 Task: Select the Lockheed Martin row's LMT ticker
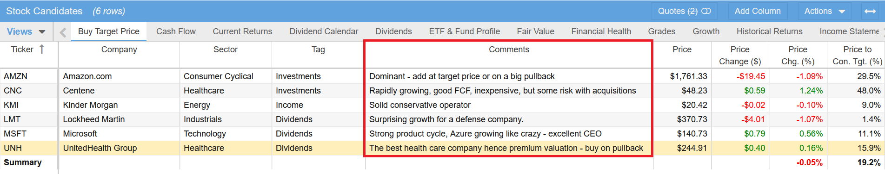(12, 119)
